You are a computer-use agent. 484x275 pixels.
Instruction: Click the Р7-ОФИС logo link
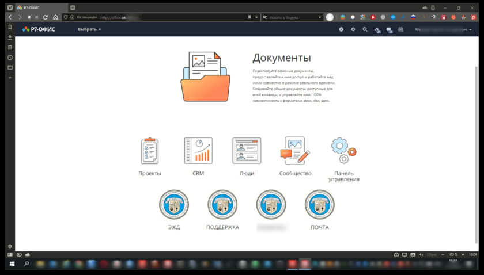pyautogui.click(x=39, y=29)
